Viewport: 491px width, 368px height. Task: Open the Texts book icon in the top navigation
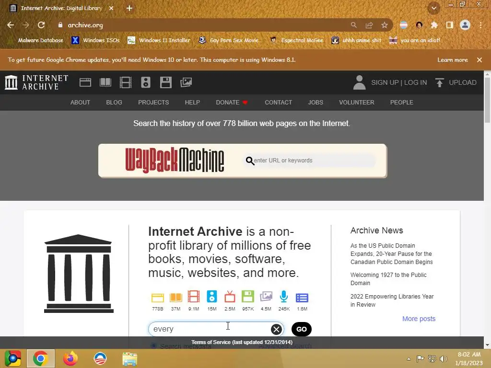pyautogui.click(x=105, y=82)
